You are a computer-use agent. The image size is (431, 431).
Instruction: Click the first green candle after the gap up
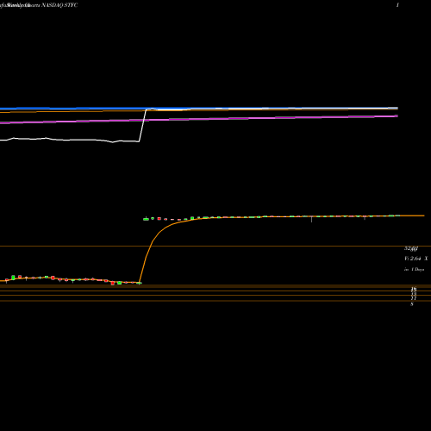click(146, 219)
